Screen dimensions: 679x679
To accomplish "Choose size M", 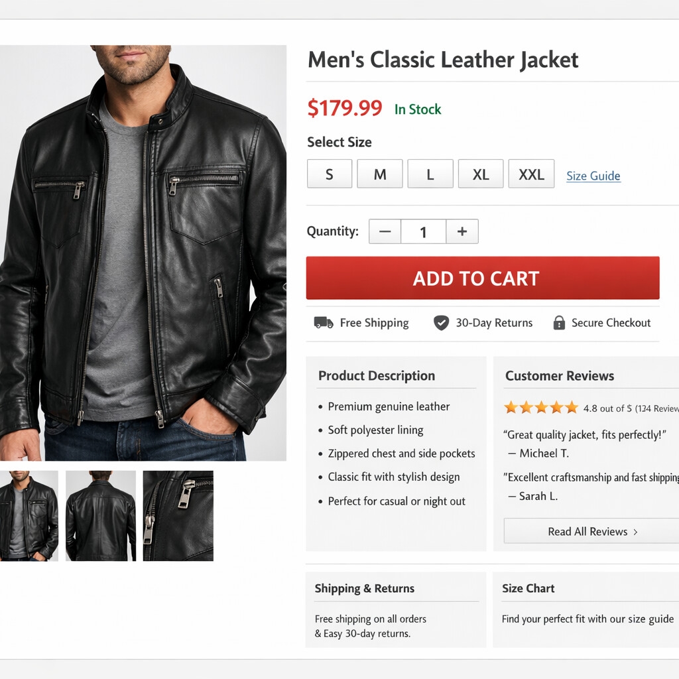I will click(x=380, y=174).
